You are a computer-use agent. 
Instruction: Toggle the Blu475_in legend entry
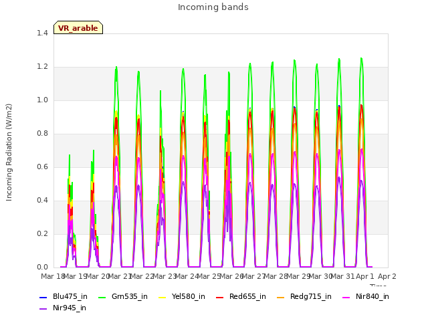coord(64,297)
